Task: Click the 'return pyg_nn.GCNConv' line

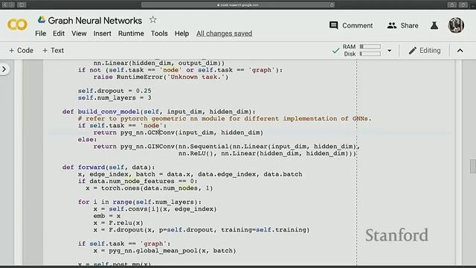Action: coord(178,133)
